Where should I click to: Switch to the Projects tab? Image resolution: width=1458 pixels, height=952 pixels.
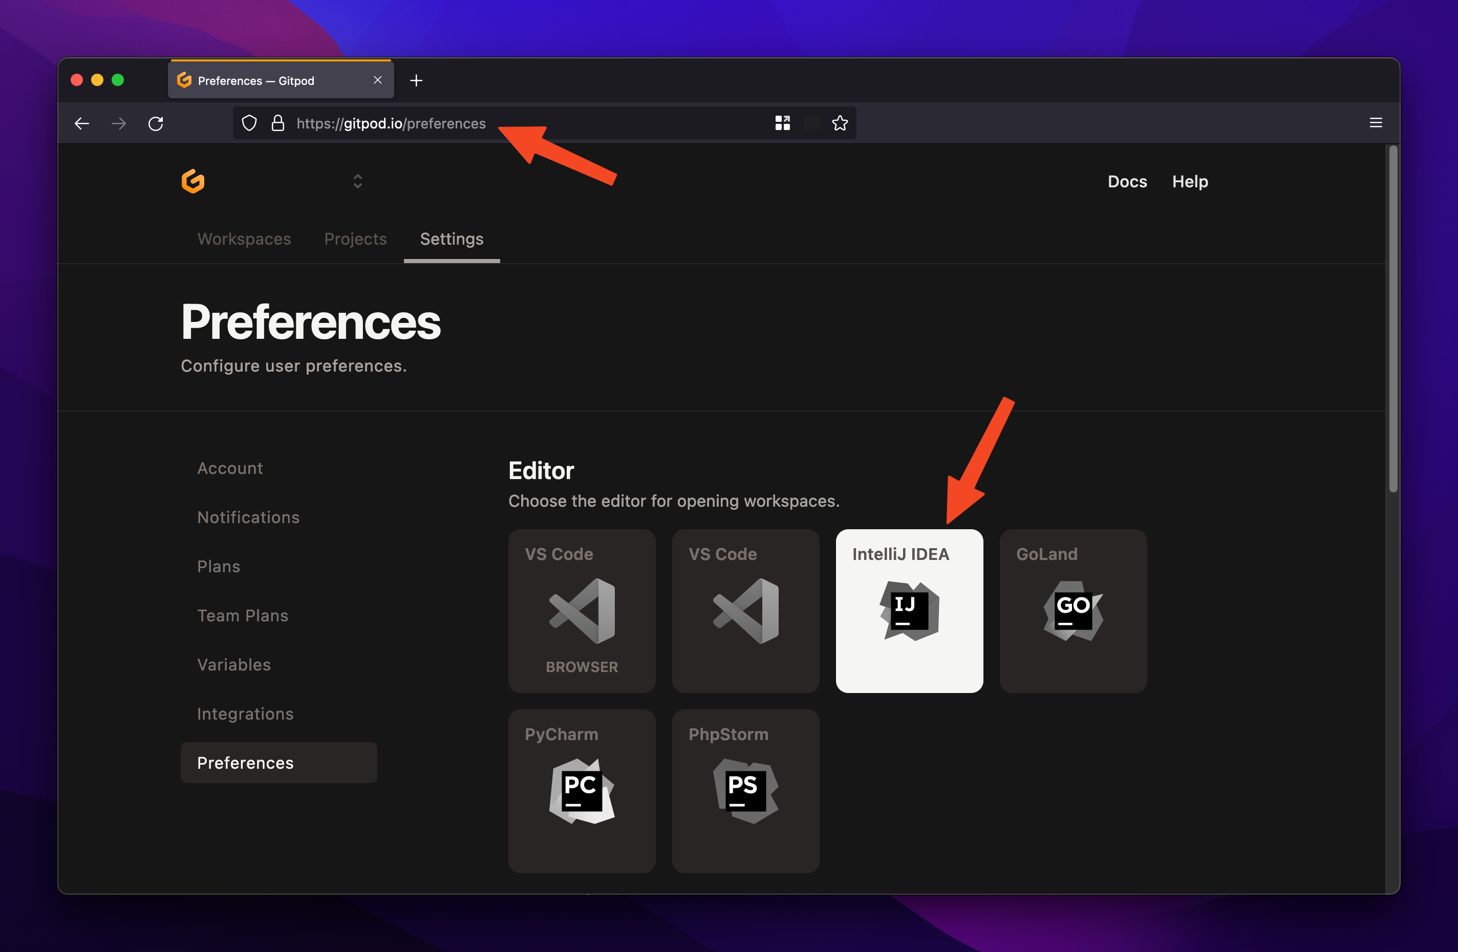tap(355, 239)
